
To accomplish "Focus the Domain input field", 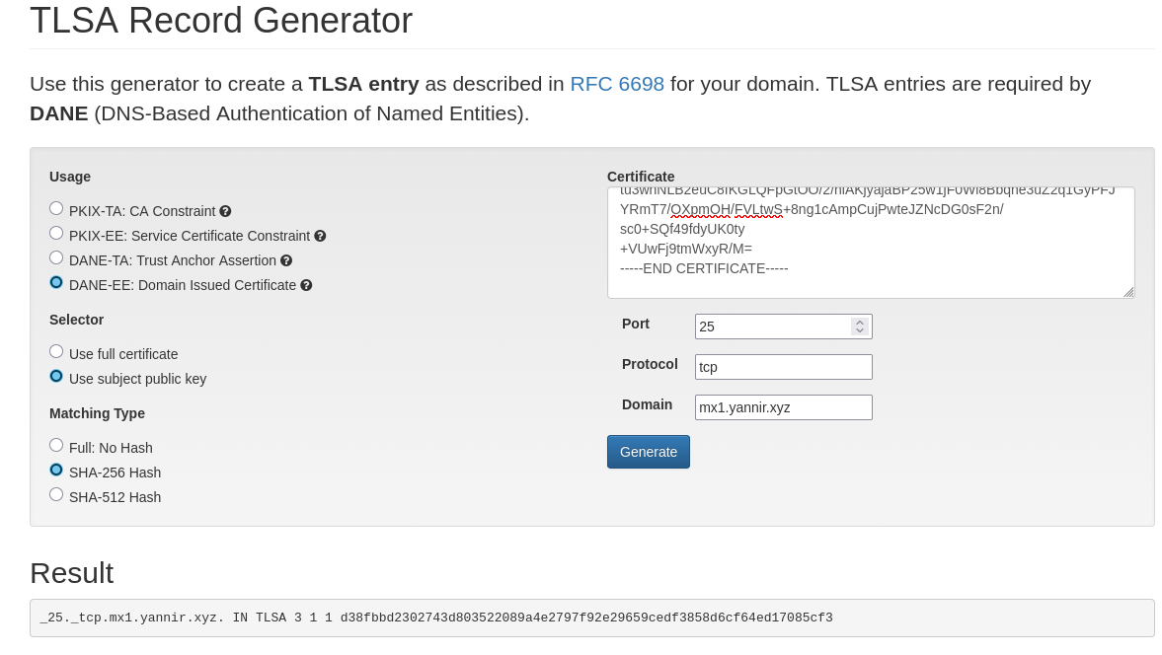I will (783, 407).
